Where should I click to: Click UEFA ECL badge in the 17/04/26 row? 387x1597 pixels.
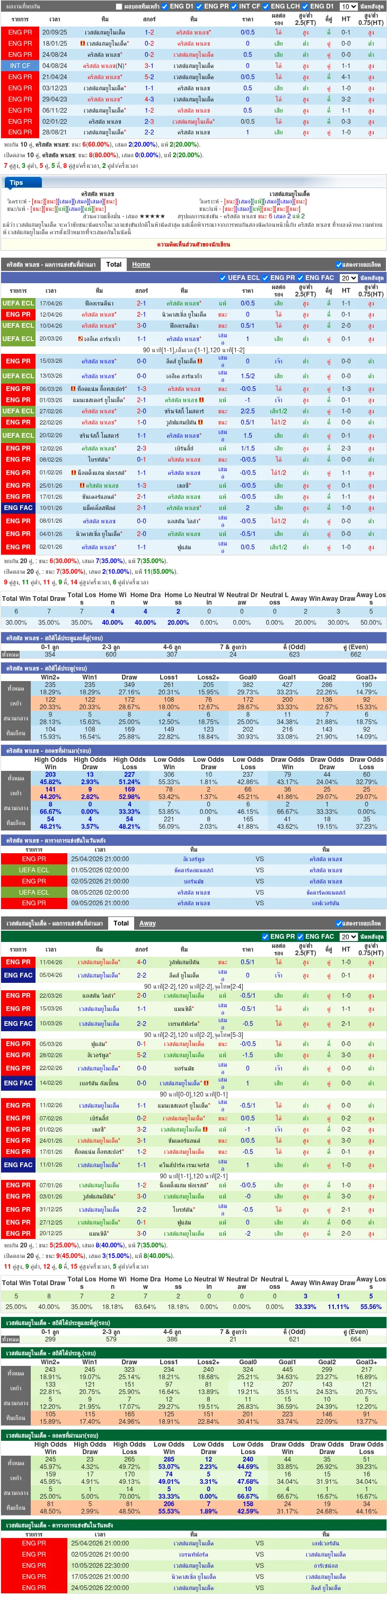[18, 303]
